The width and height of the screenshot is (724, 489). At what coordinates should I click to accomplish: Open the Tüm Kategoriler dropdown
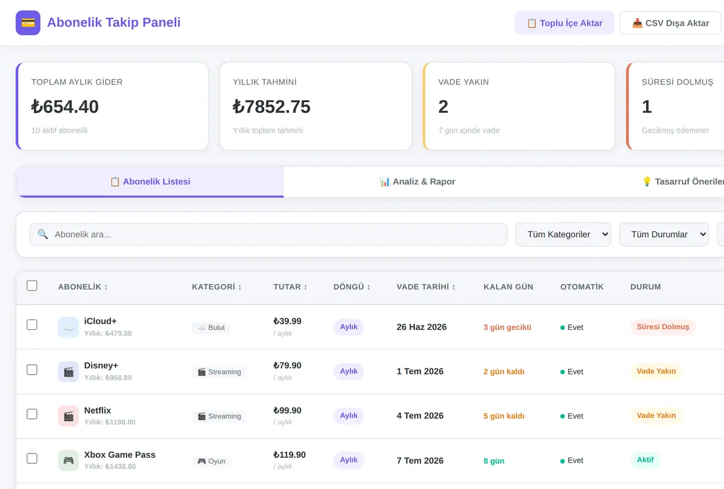(x=563, y=235)
